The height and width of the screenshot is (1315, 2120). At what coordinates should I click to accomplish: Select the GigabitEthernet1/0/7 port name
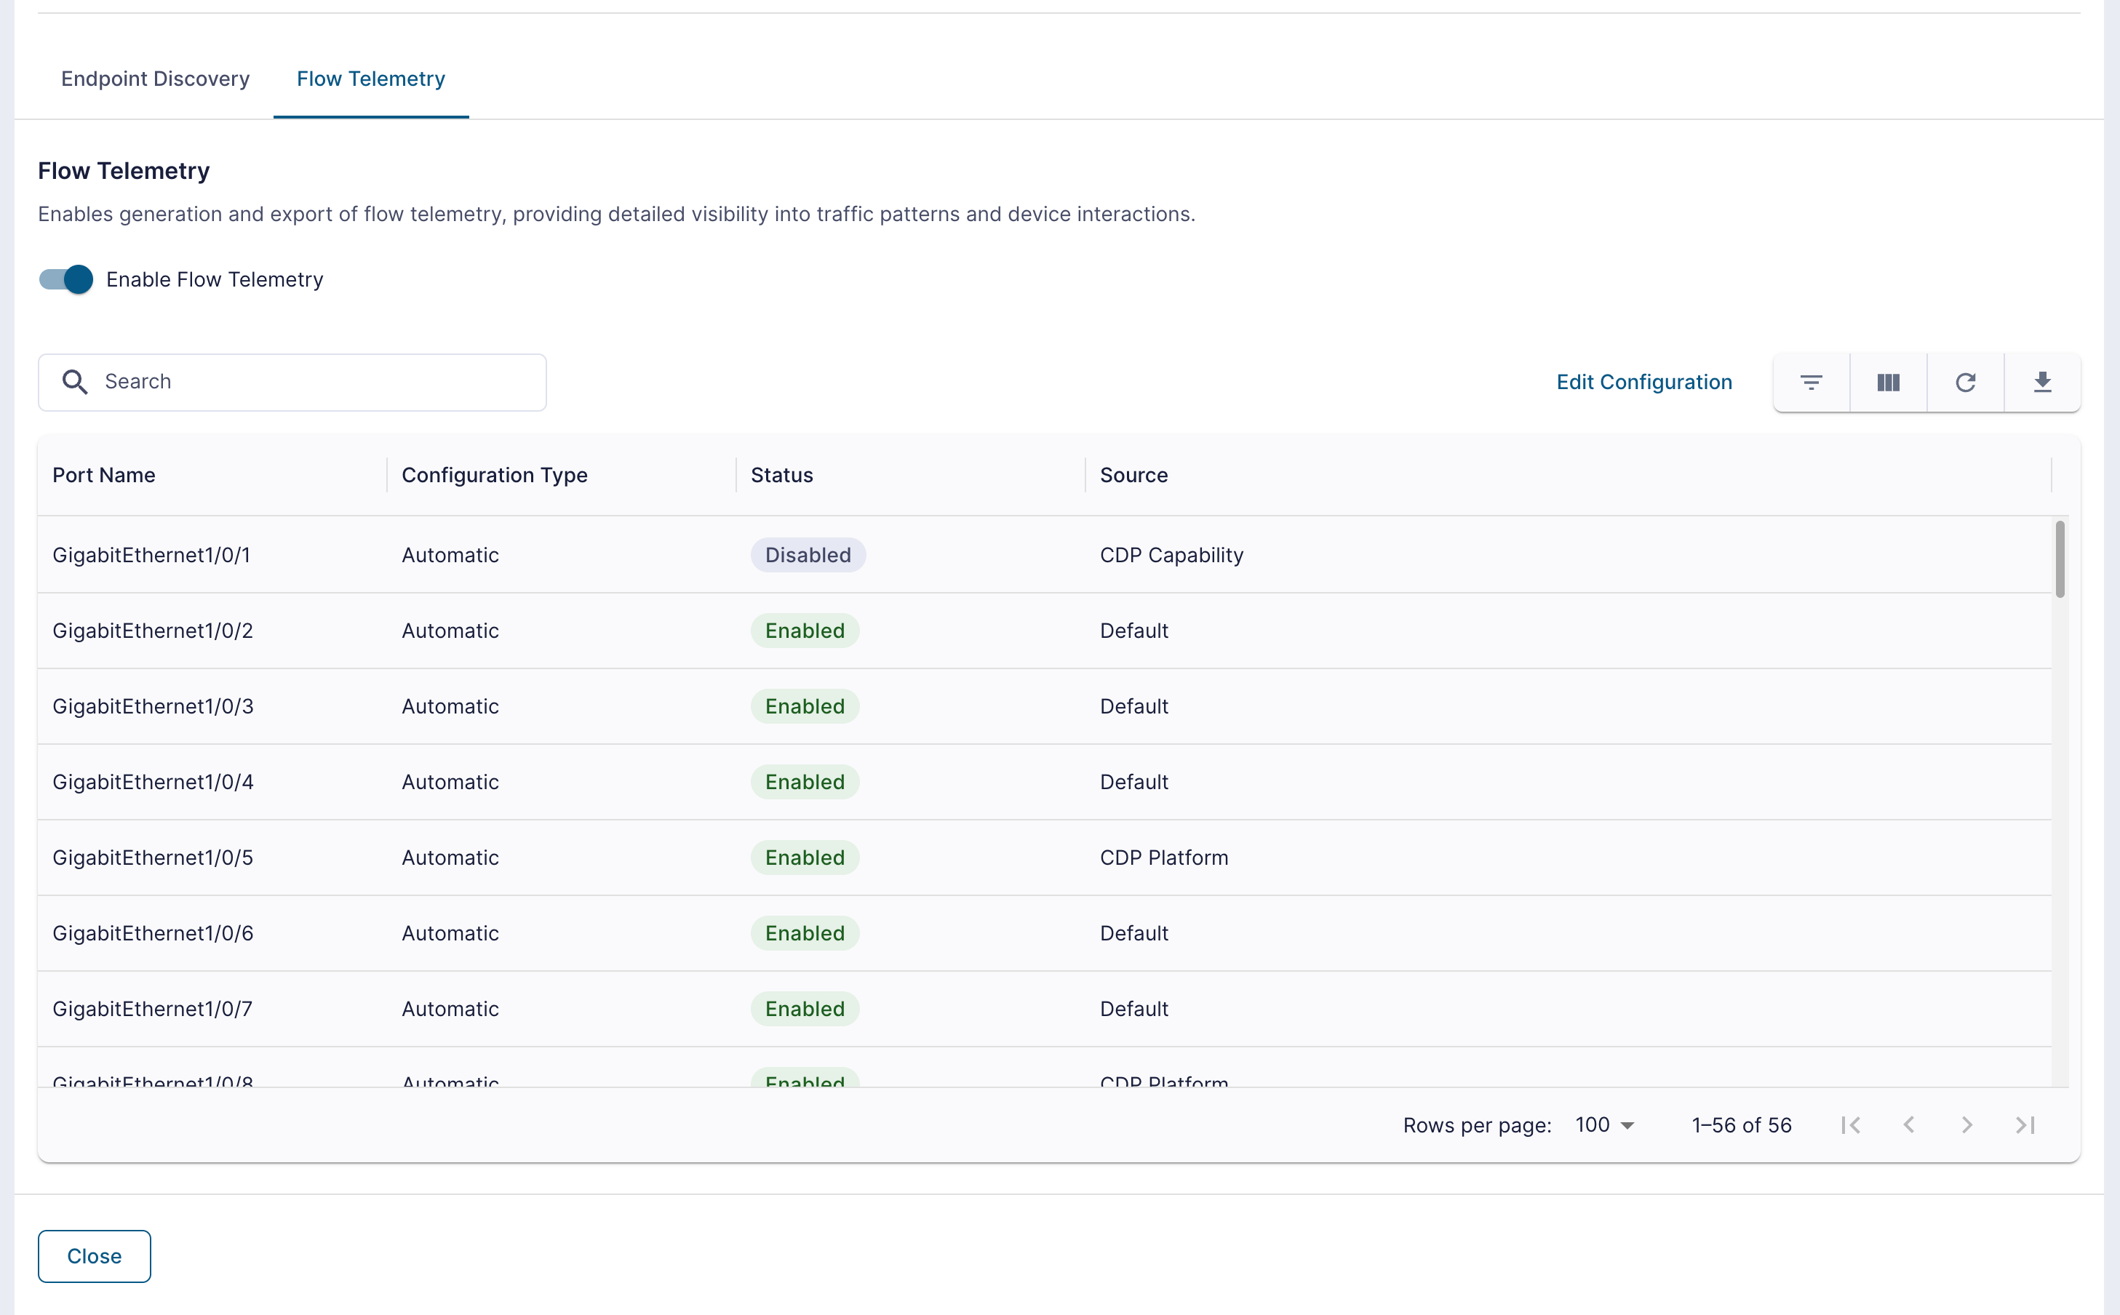(152, 1009)
